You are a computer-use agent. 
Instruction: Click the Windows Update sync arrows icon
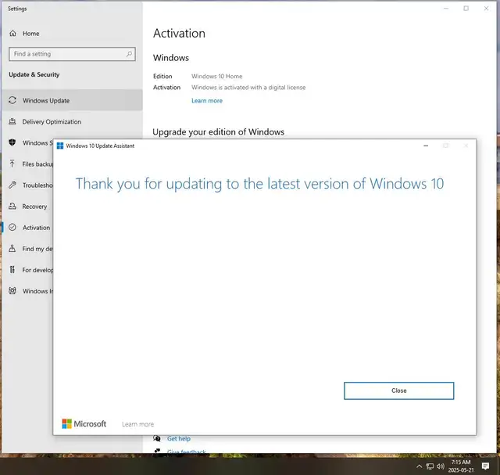click(x=12, y=100)
